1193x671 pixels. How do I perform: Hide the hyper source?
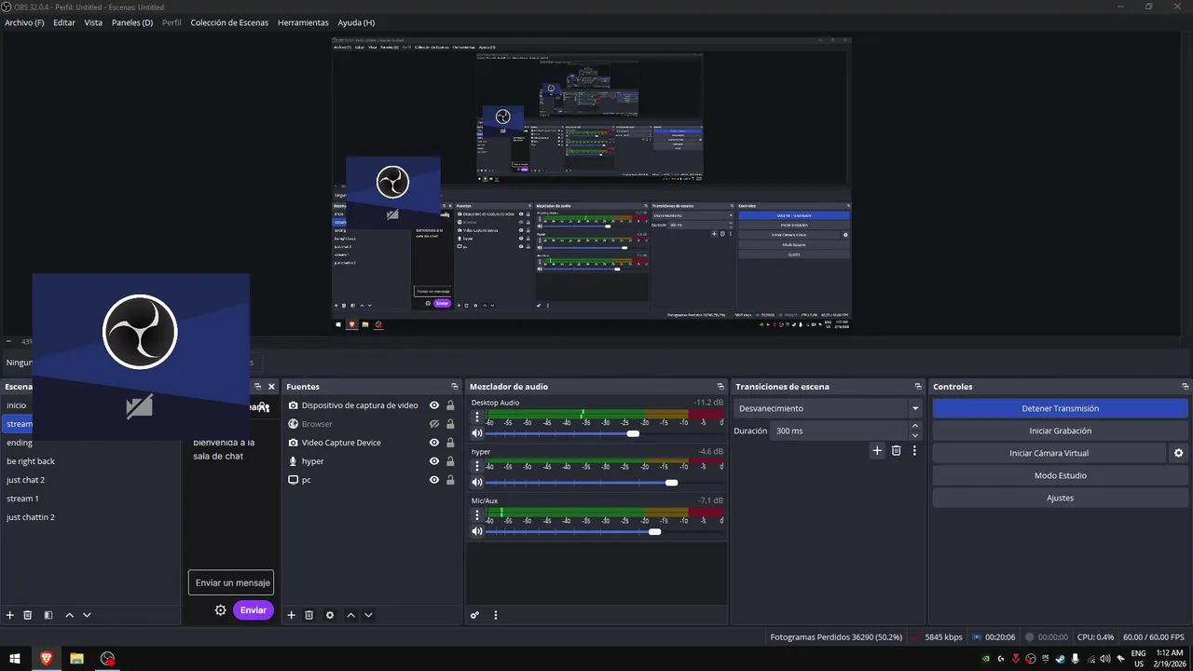coord(434,461)
